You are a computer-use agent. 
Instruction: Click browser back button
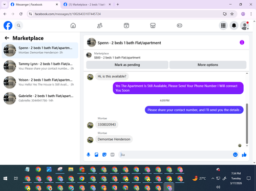(x=5, y=14)
